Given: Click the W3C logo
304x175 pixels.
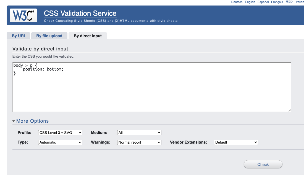Looking at the screenshot, I should [23, 15].
